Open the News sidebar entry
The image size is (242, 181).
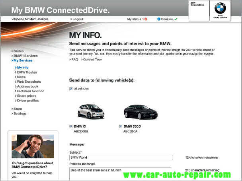pos(20,77)
